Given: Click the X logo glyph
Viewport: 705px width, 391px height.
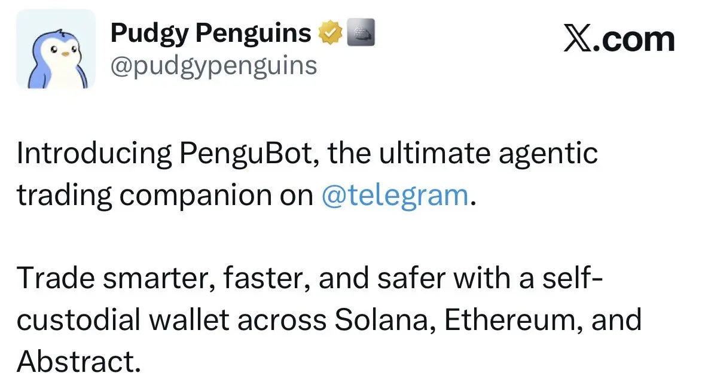Looking at the screenshot, I should pos(578,39).
